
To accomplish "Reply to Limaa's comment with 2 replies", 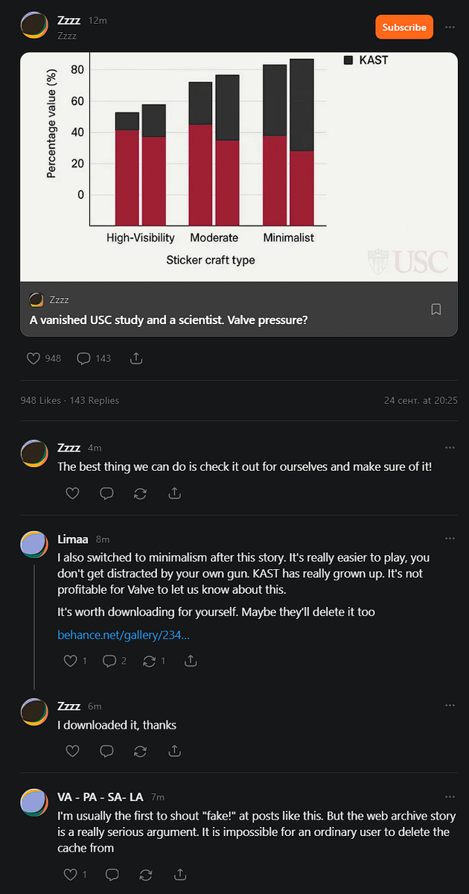I will 115,661.
